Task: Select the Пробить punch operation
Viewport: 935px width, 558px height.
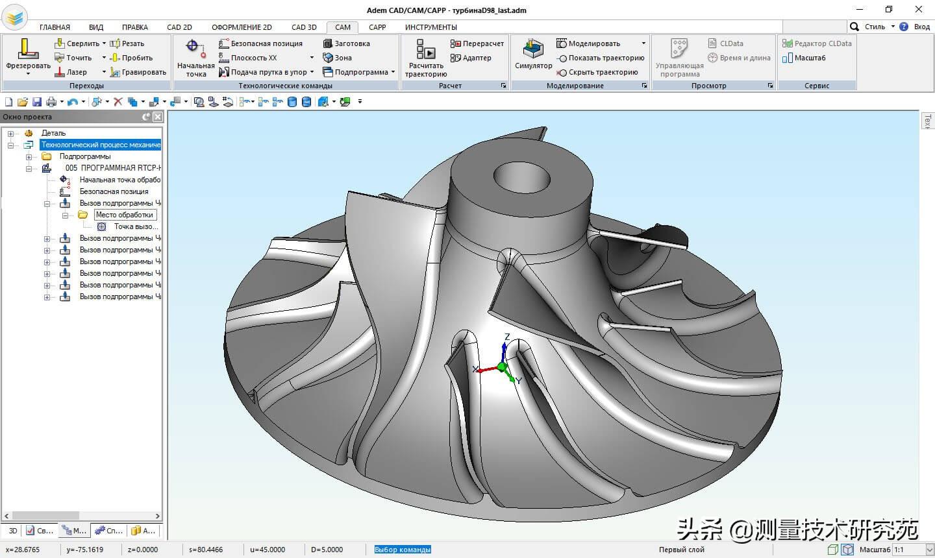Action: (131, 58)
